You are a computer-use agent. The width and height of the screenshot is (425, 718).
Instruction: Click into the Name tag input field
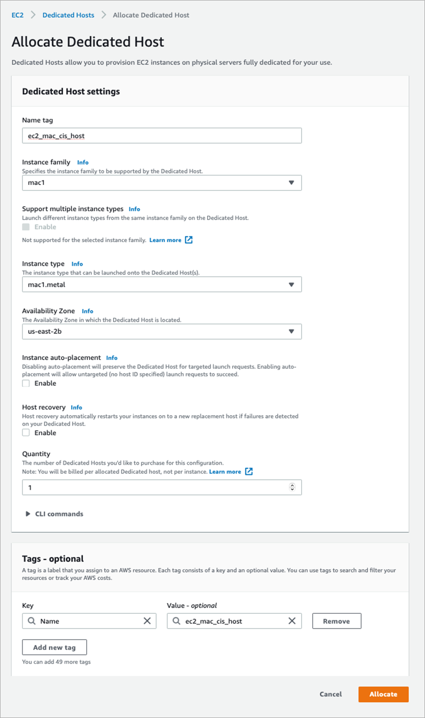161,136
